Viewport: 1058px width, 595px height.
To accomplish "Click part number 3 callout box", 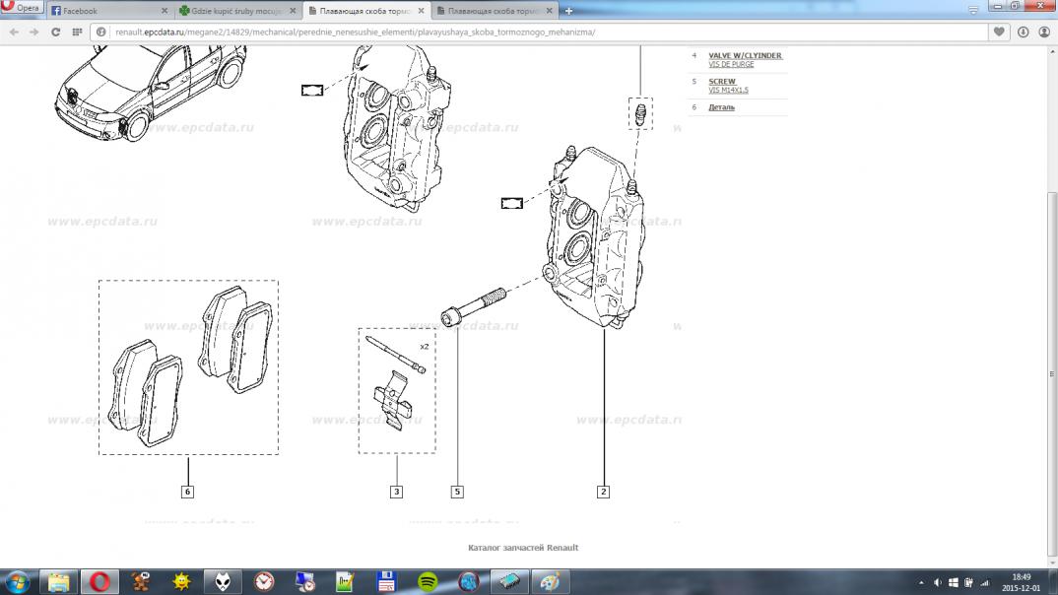I will coord(397,492).
